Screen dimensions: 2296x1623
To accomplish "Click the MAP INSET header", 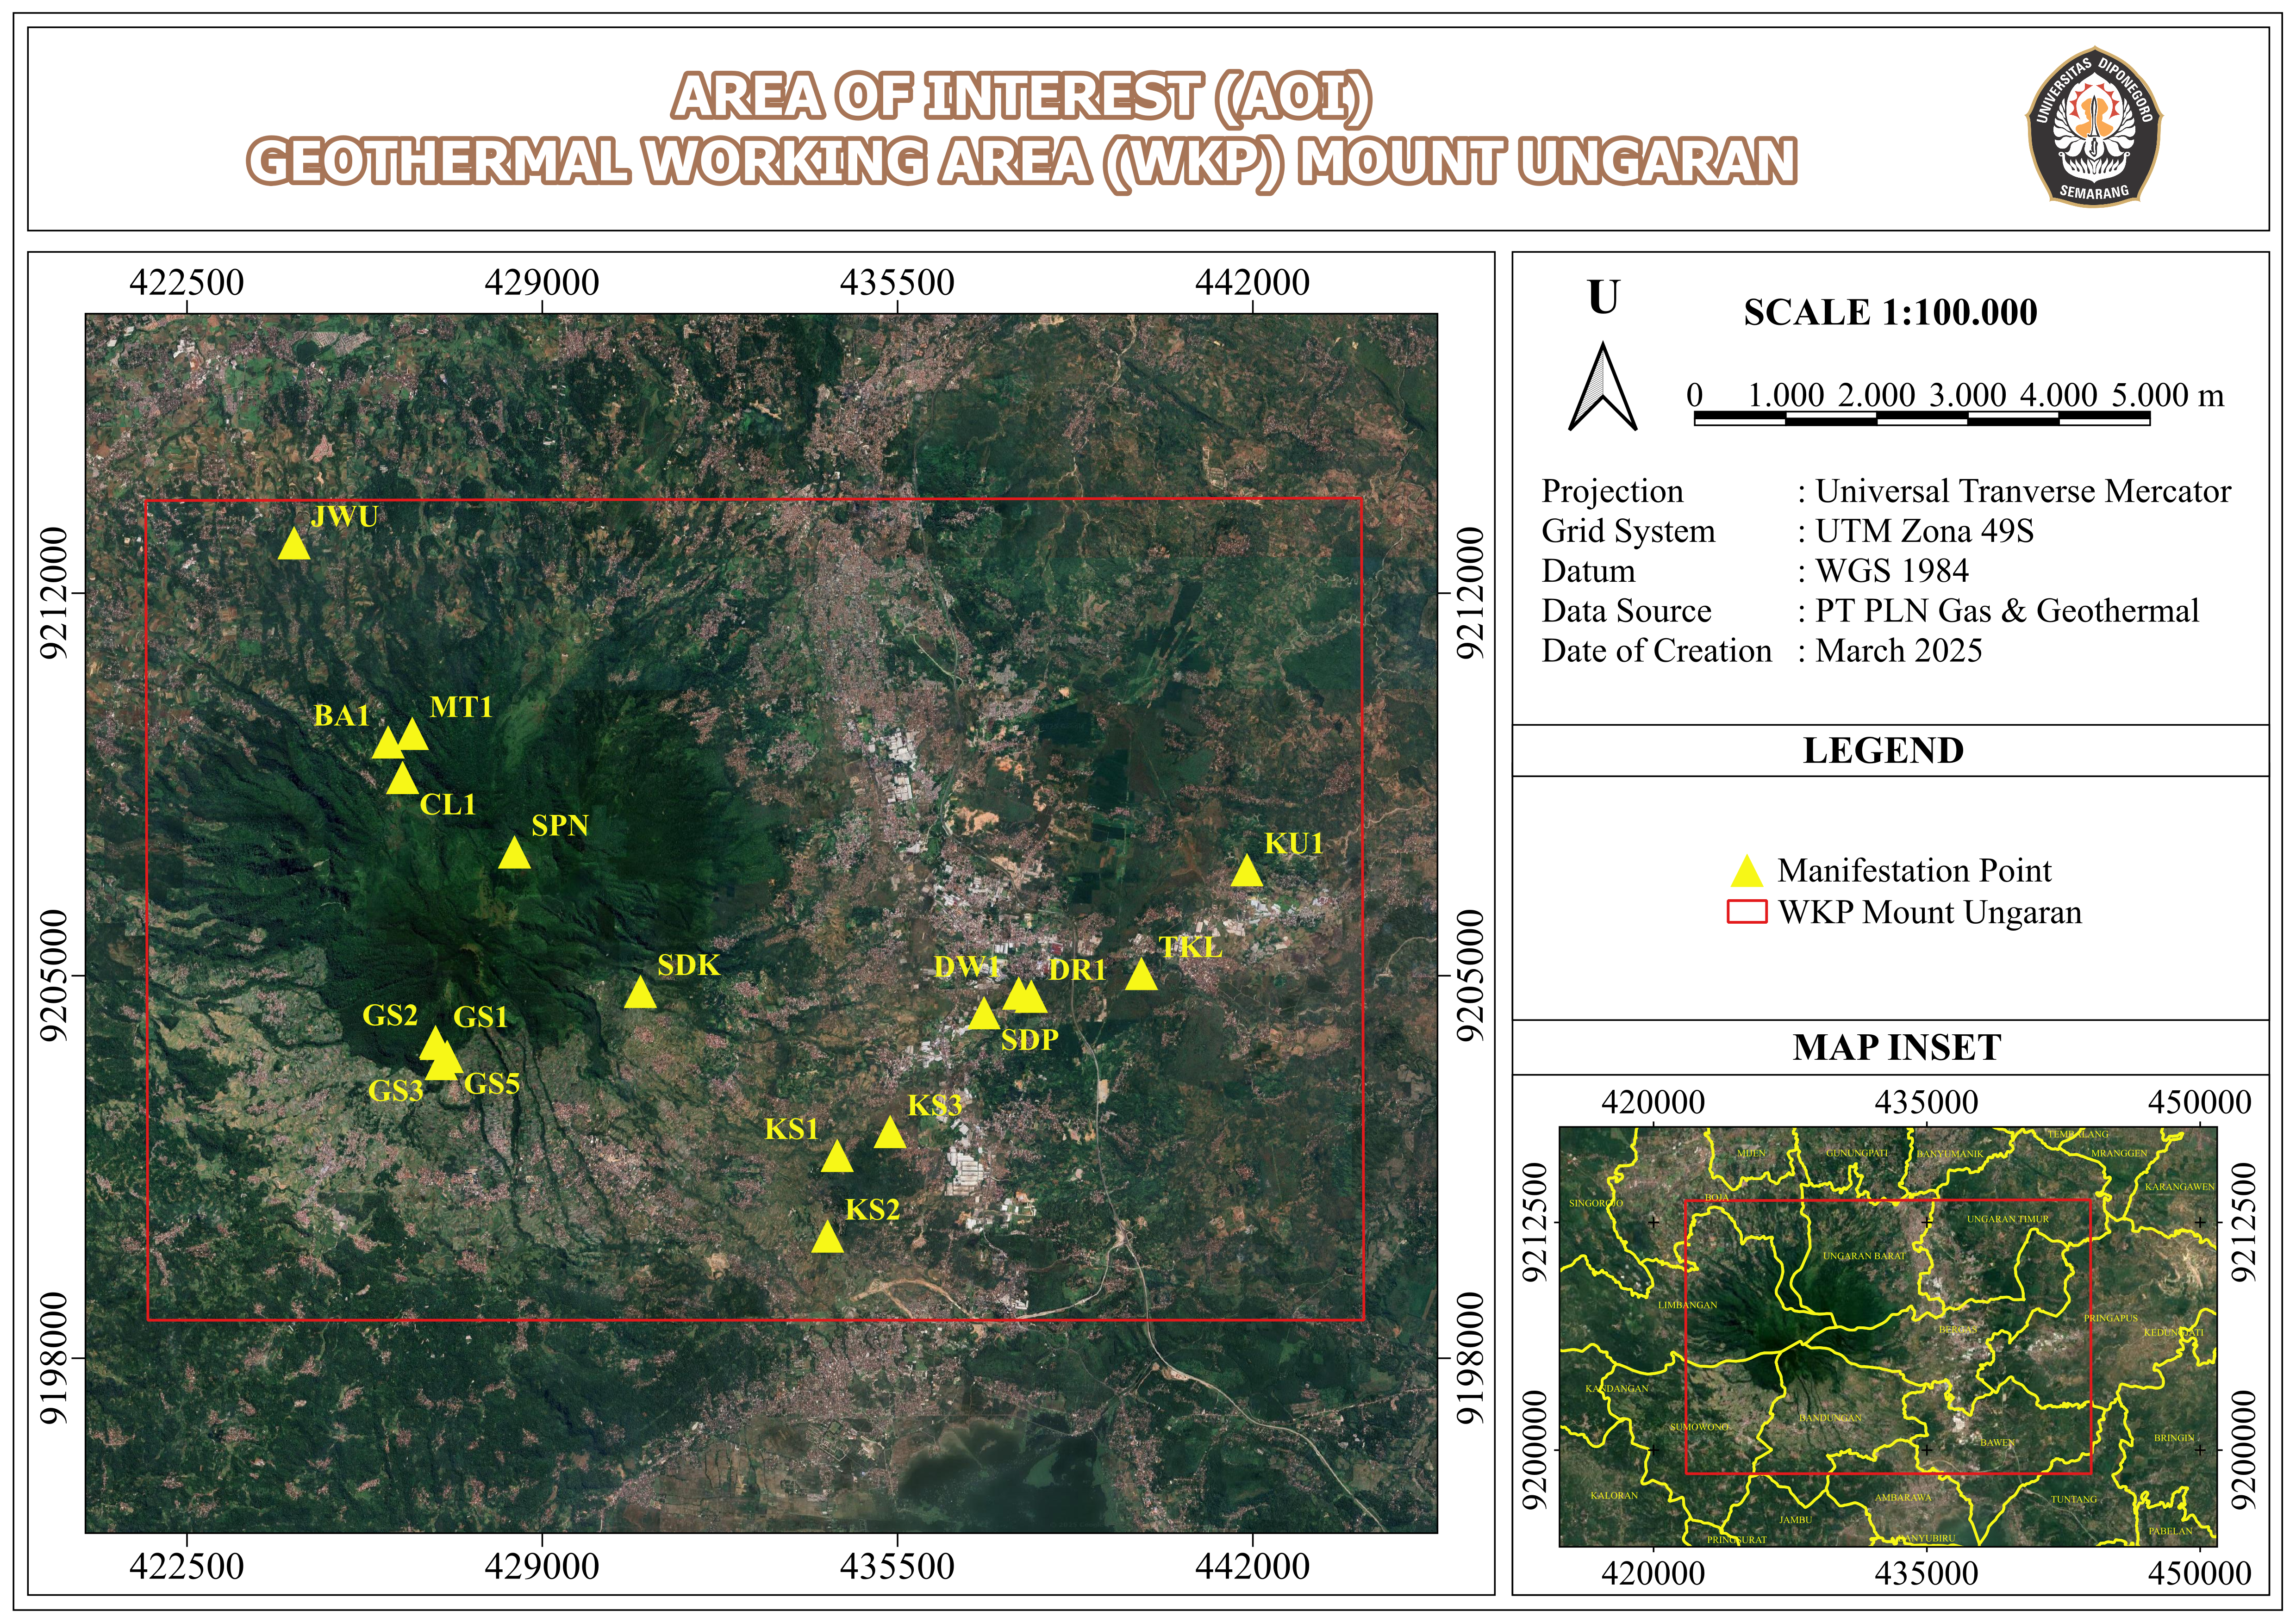I will (x=1896, y=1048).
